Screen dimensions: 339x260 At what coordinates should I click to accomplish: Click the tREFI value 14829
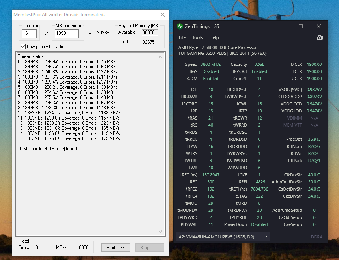[259, 182]
